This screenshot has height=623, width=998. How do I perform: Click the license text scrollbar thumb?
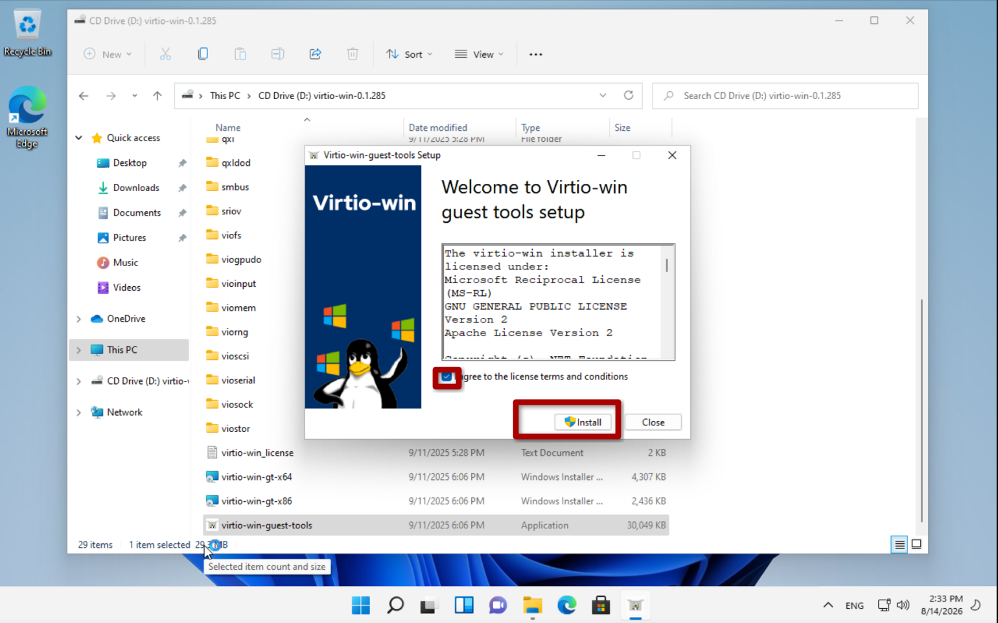667,266
